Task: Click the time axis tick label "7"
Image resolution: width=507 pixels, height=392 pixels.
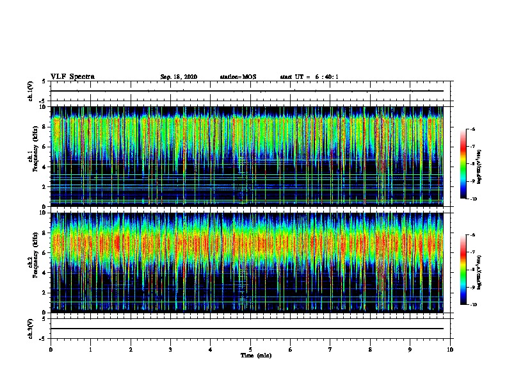Action: click(330, 350)
